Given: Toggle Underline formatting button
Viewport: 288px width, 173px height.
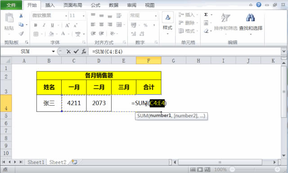Looking at the screenshot, I should coord(52,25).
